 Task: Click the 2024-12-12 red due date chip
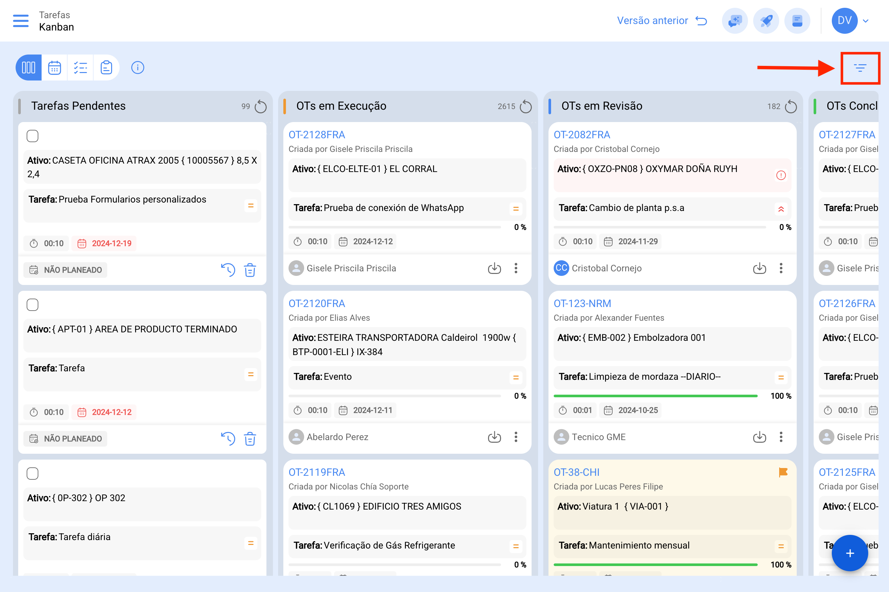[x=104, y=412]
